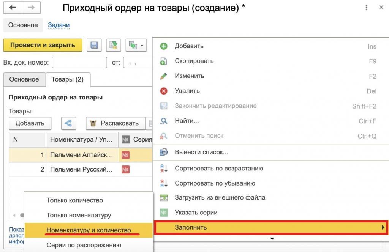Image resolution: width=389 pixels, height=252 pixels.
Task: Click the Серия column header
Action: 136,140
